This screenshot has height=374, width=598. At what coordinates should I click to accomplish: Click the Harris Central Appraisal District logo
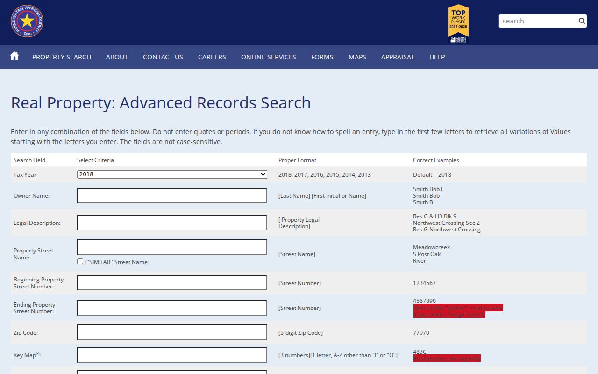coord(27,21)
